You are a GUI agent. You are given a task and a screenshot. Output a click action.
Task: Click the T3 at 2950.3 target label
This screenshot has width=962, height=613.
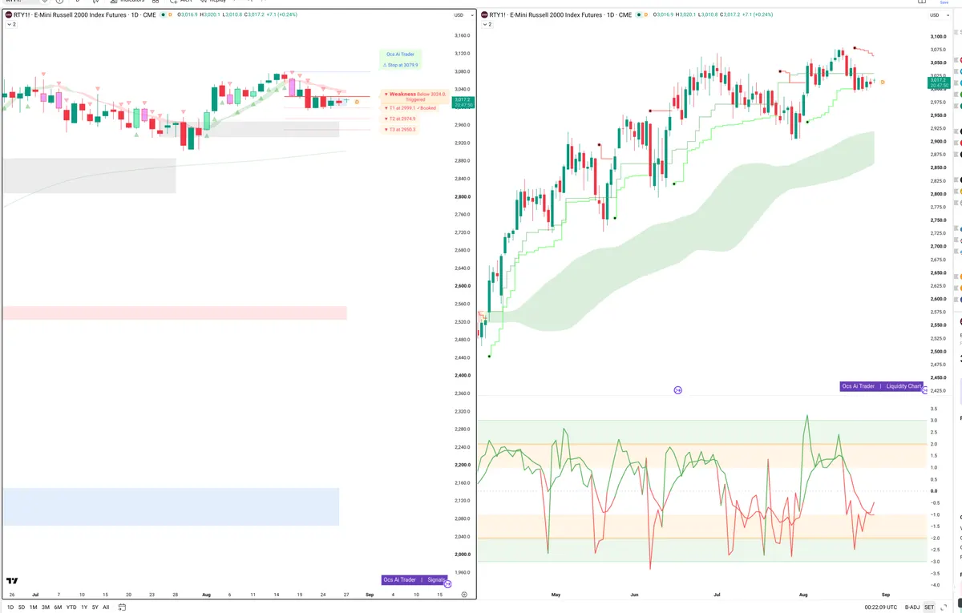399,129
